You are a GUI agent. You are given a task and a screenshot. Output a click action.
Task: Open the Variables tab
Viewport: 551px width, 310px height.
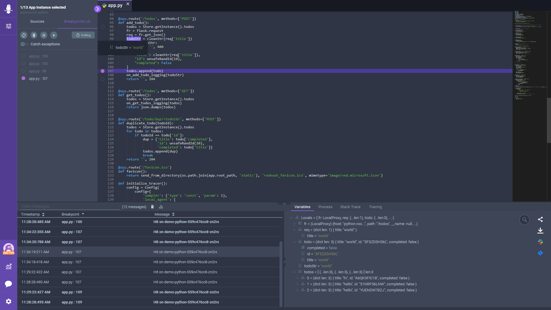pyautogui.click(x=302, y=207)
